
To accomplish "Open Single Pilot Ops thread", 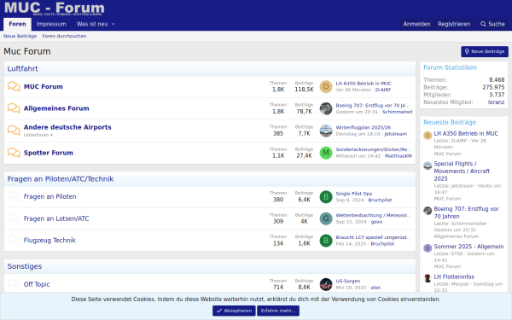I will point(354,194).
